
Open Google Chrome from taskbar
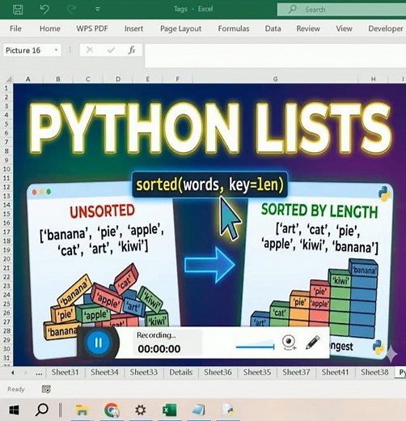(112, 410)
